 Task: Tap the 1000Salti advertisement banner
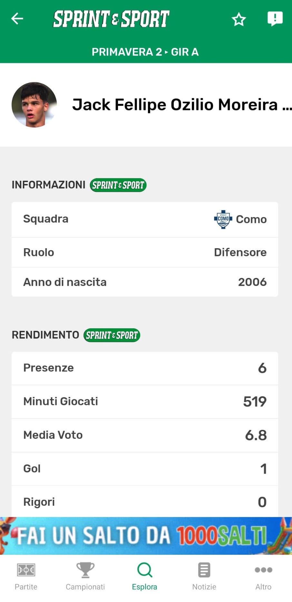(x=146, y=536)
